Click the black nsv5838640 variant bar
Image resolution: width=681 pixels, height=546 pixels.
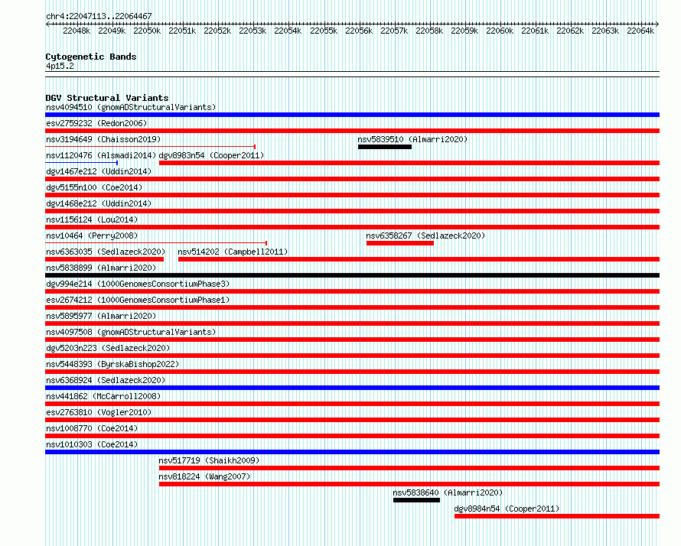(x=416, y=500)
